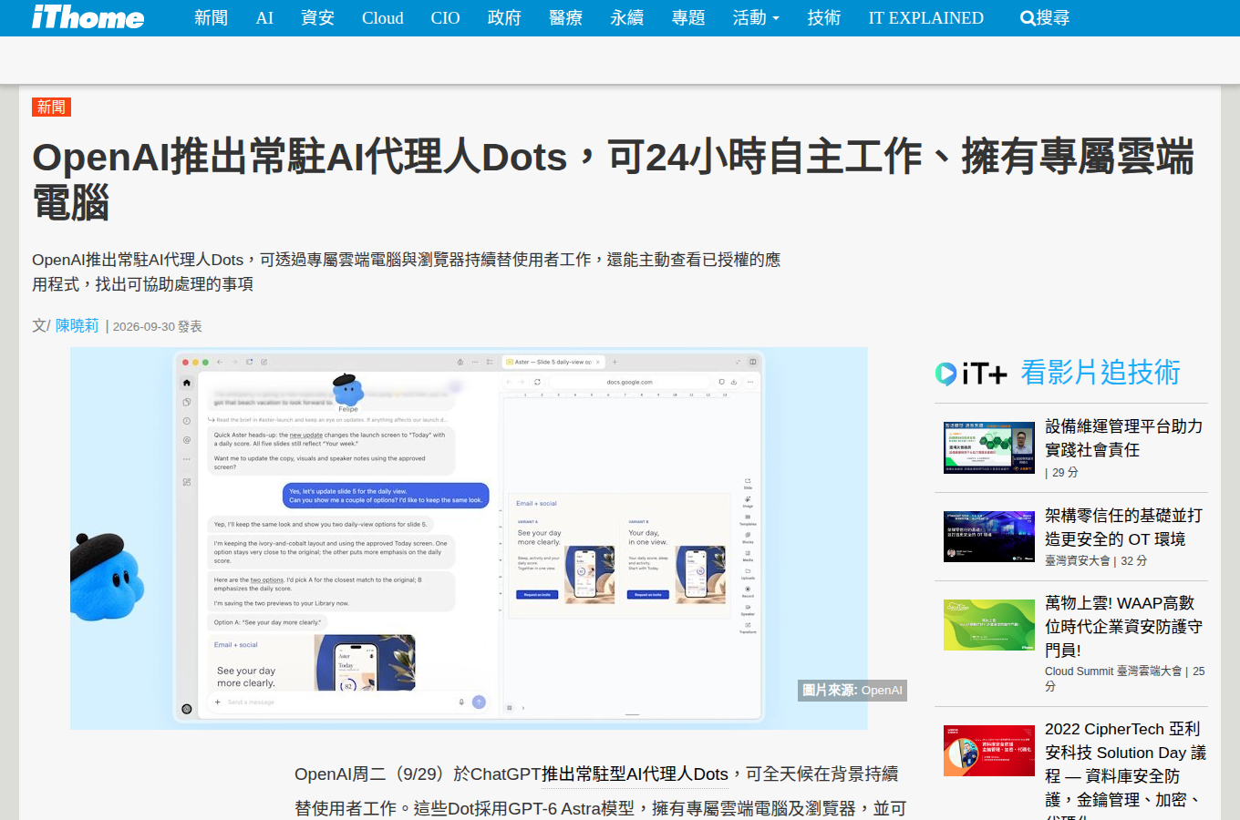Click the | 29 分 duration text
The image size is (1240, 820).
coord(1061,473)
